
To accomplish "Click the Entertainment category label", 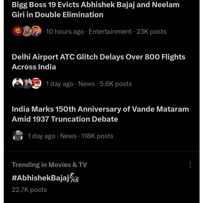I will pos(110,31).
